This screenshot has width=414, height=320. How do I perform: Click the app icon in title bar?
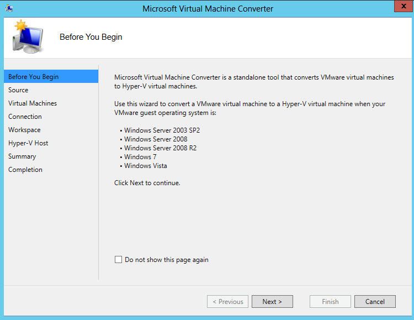(x=9, y=8)
